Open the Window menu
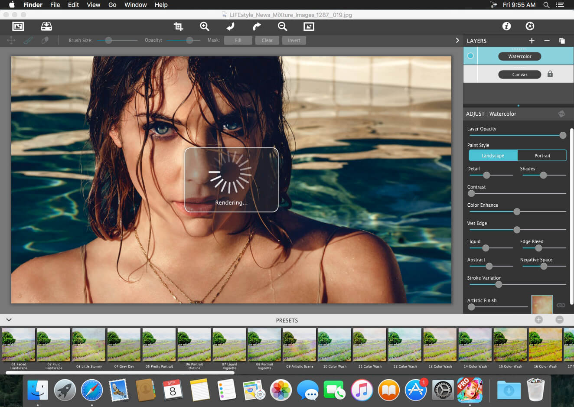 [x=135, y=5]
